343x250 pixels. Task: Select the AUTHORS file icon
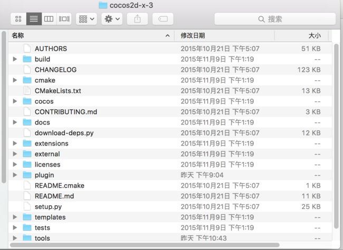[27, 49]
